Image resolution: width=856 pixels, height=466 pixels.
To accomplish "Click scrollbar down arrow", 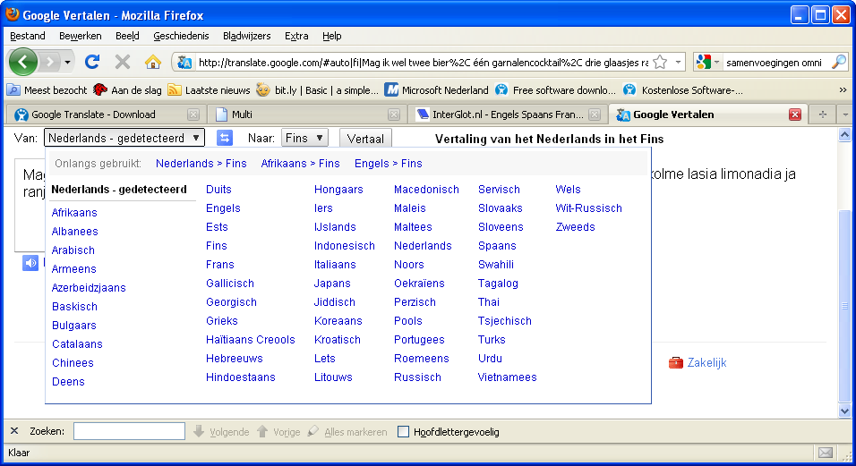I will pos(844,411).
